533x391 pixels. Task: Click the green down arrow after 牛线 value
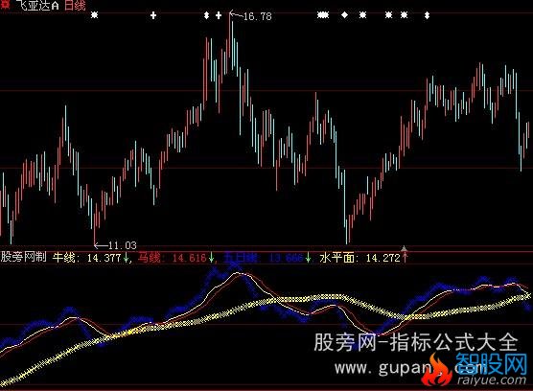[126, 258]
